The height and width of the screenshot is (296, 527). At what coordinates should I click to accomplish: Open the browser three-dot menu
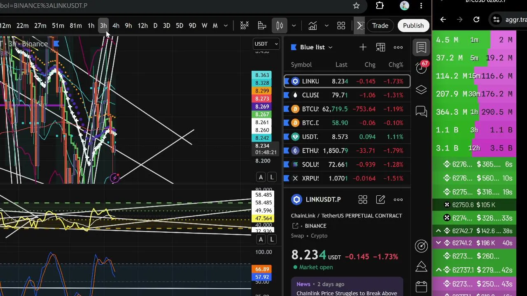[421, 6]
